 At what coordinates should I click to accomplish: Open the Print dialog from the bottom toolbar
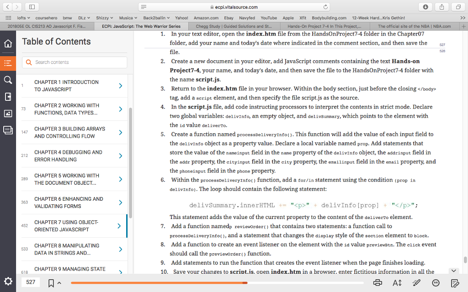coord(378,282)
